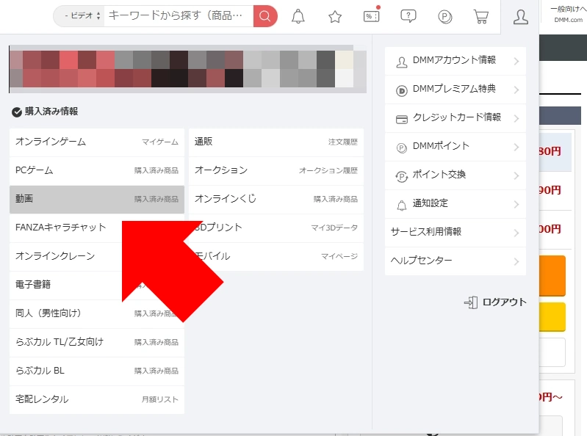The height and width of the screenshot is (436, 587).
Task: Click the card icon beside クレジットカード情報
Action: 401,120
